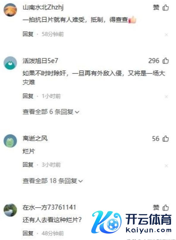Screen dimensions: 176x240
Task: Click the chevron beside 18 条回复
Action: point(81,181)
